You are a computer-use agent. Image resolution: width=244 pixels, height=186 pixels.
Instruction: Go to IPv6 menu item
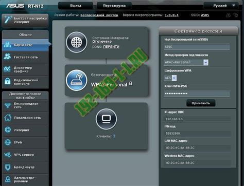pos(25,142)
